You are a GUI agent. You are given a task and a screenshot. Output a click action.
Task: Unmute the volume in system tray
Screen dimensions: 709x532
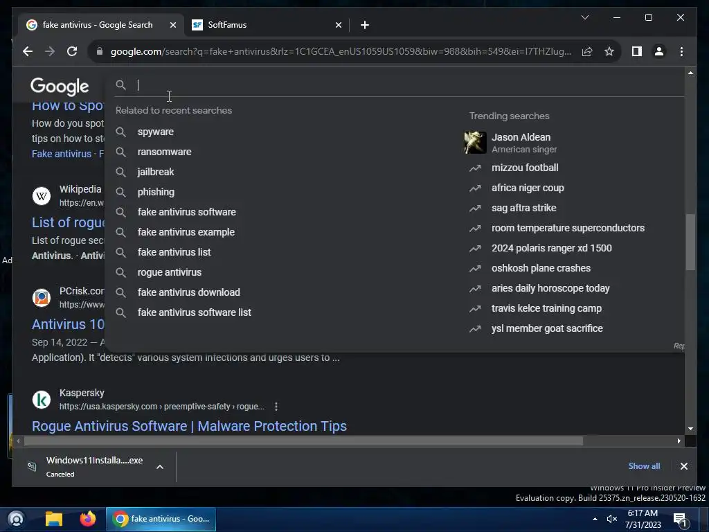[x=612, y=519]
